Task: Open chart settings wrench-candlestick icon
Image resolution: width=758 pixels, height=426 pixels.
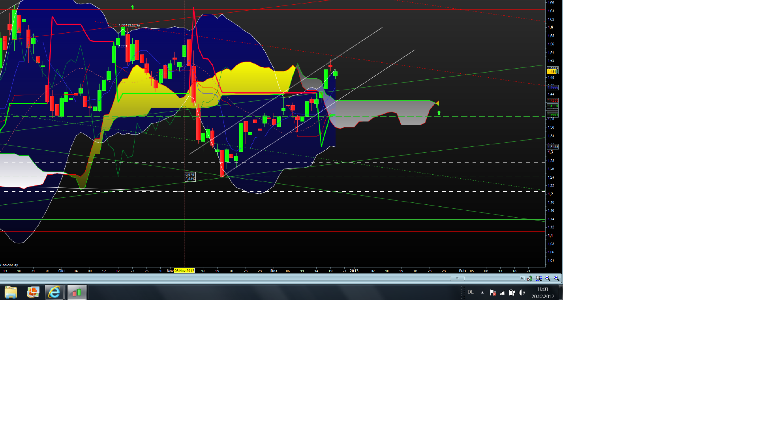Action: click(x=529, y=278)
